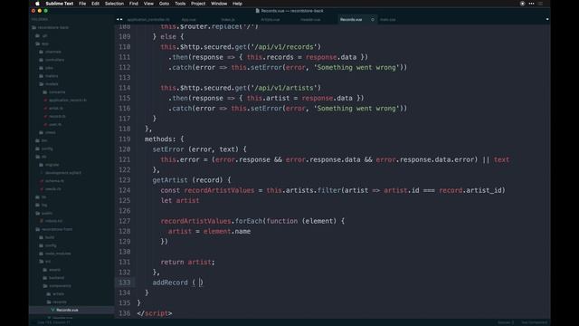The width and height of the screenshot is (579, 326).
Task: Switch to the index.js tab
Action: [228, 20]
